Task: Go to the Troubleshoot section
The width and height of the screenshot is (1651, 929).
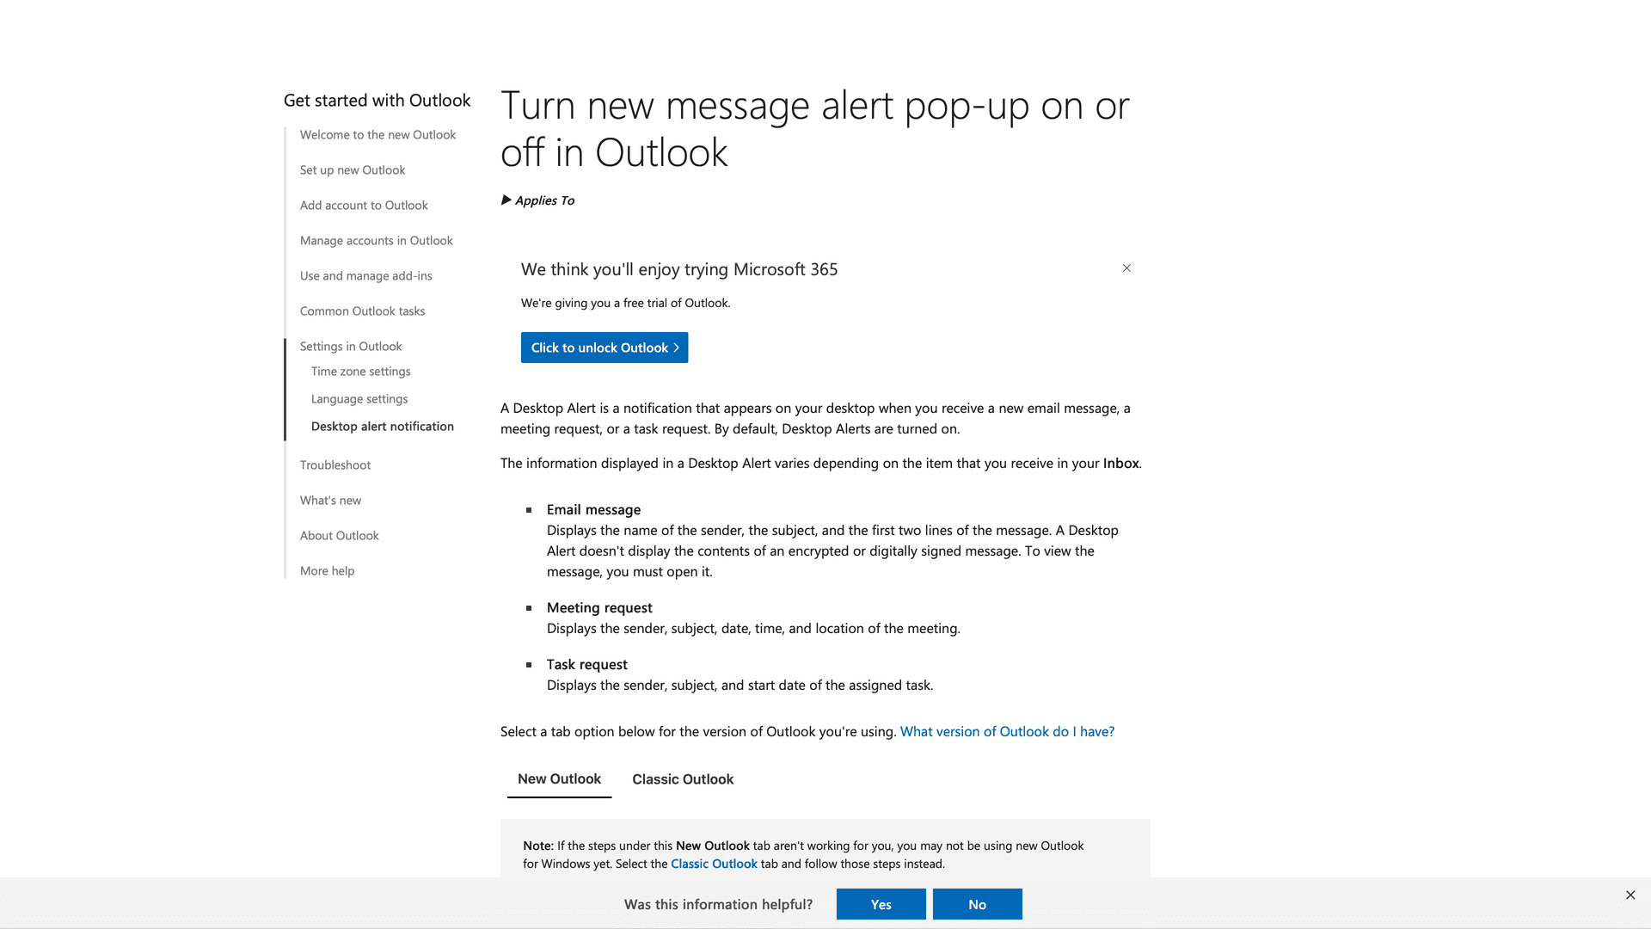Action: click(x=335, y=464)
